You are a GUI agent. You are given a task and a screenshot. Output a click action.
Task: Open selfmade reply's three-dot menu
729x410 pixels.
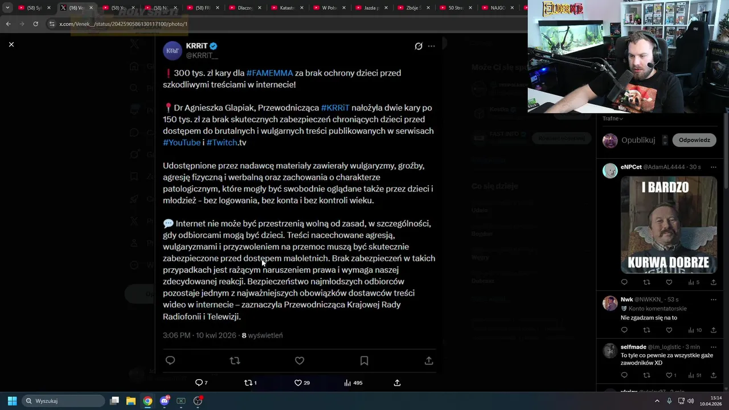click(x=713, y=347)
